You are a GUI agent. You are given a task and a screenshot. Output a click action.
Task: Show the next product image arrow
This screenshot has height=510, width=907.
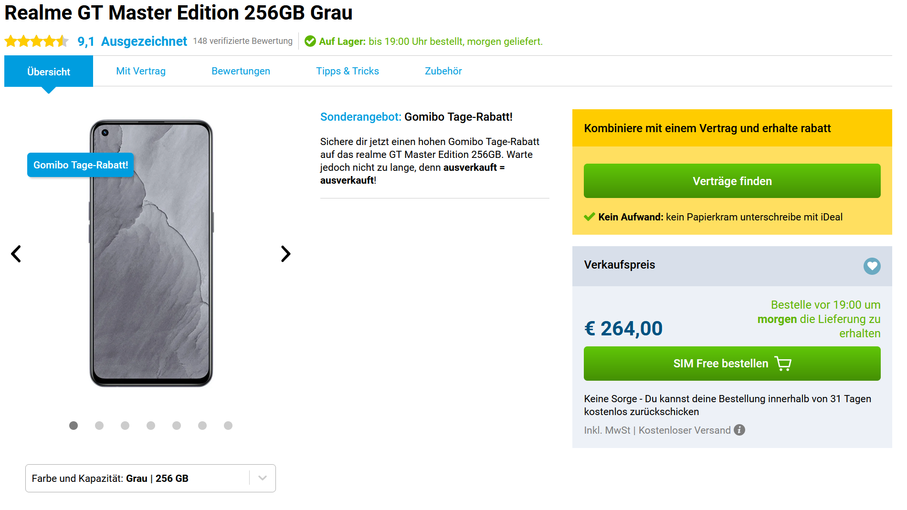pos(285,254)
